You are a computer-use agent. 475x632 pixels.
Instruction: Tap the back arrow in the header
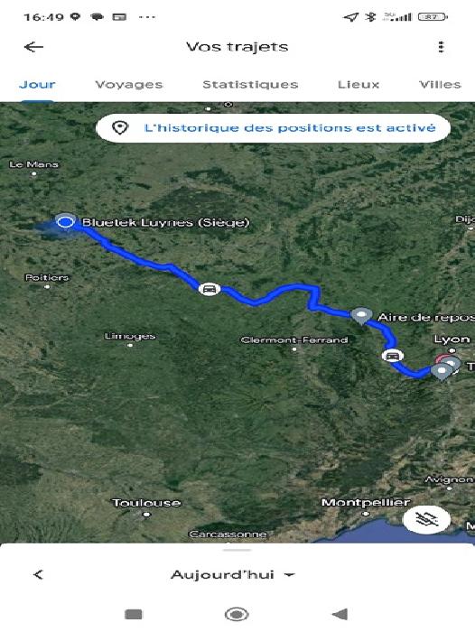tap(33, 47)
